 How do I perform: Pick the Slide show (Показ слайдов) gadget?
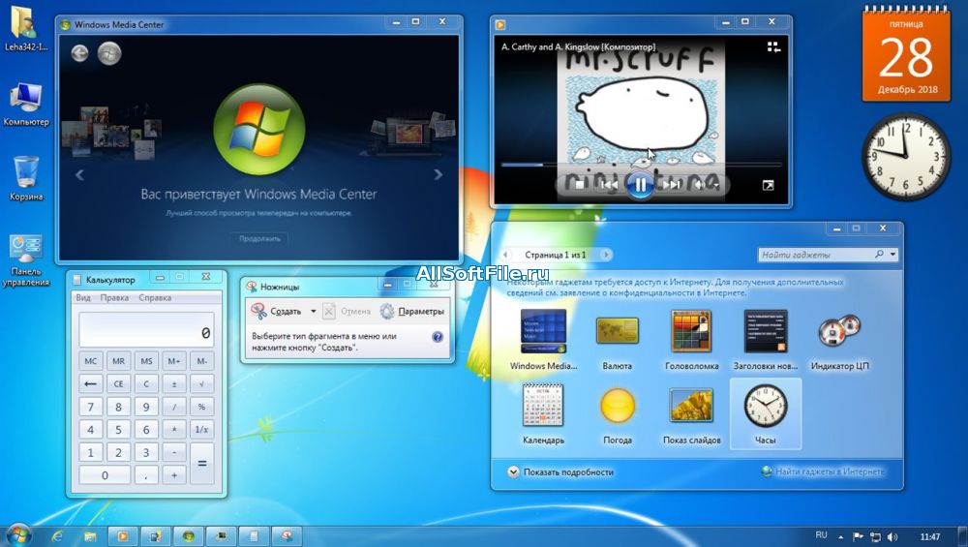pos(691,406)
